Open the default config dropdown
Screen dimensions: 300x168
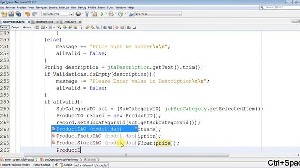[x=57, y=14]
